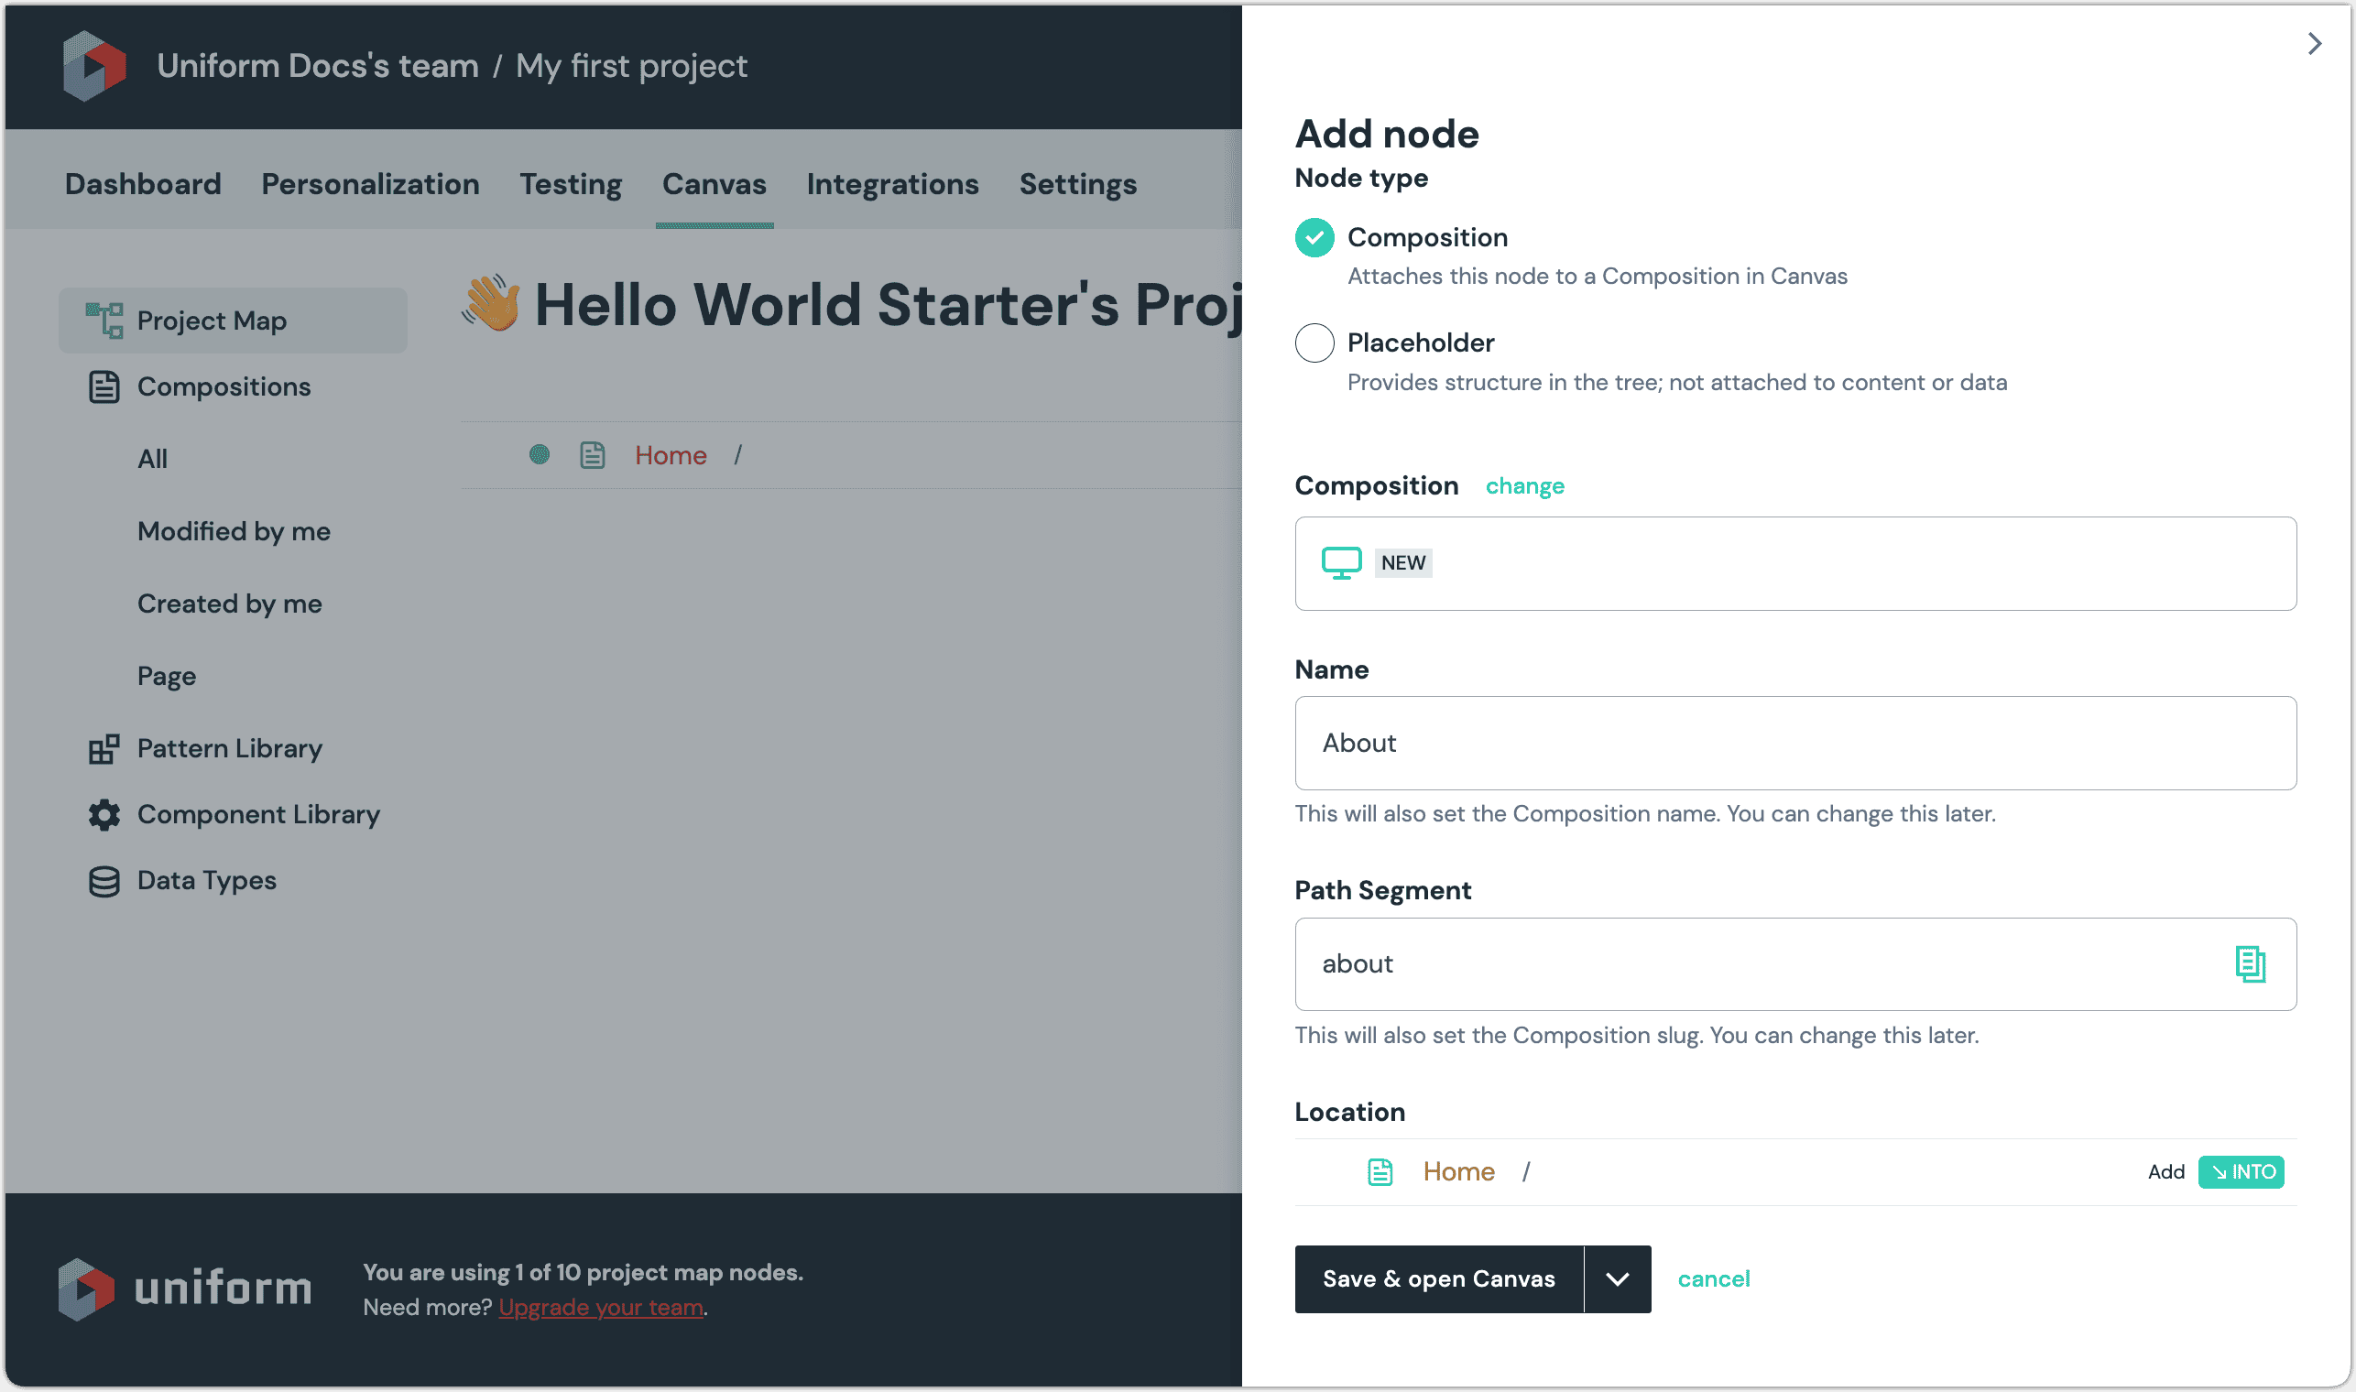Open My first project breadcrumb
The height and width of the screenshot is (1392, 2356).
click(x=631, y=66)
